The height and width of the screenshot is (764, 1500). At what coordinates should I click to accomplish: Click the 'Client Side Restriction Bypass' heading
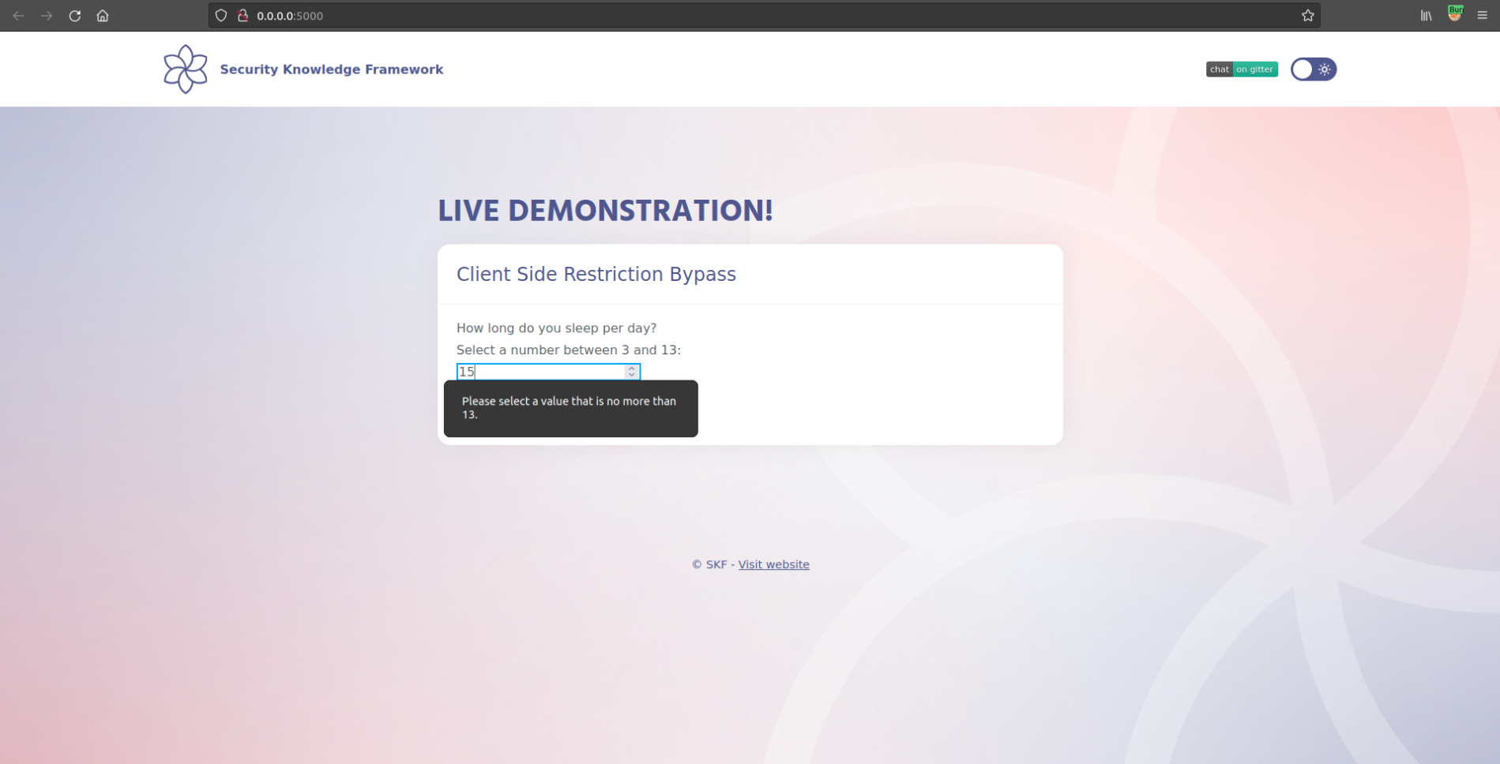pos(596,274)
